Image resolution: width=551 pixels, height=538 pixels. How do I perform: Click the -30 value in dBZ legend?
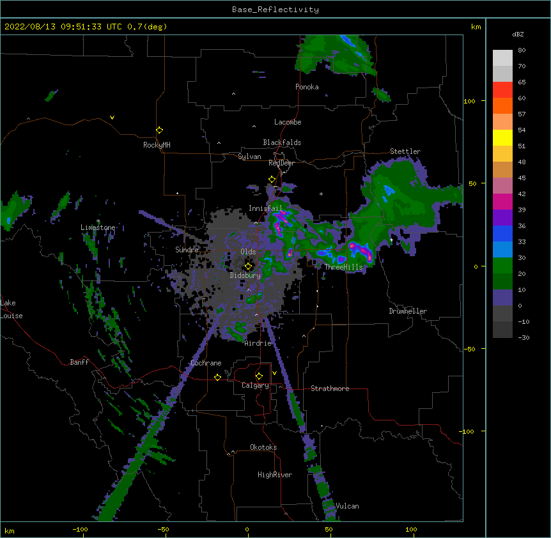524,337
